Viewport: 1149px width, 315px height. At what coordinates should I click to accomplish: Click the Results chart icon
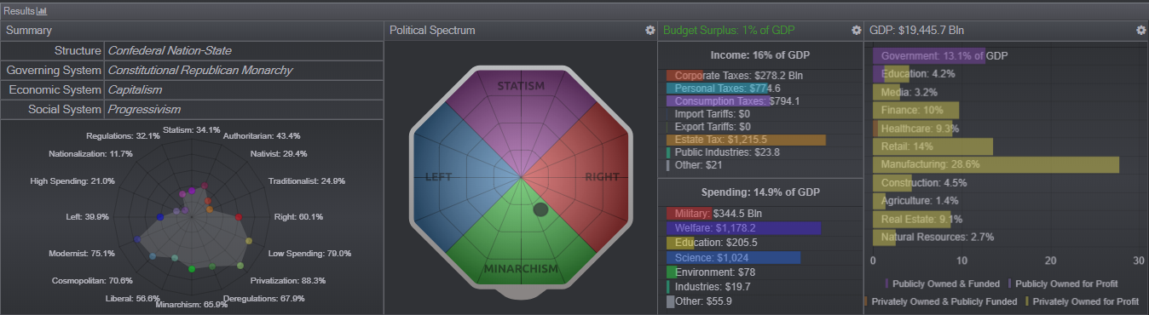[42, 10]
